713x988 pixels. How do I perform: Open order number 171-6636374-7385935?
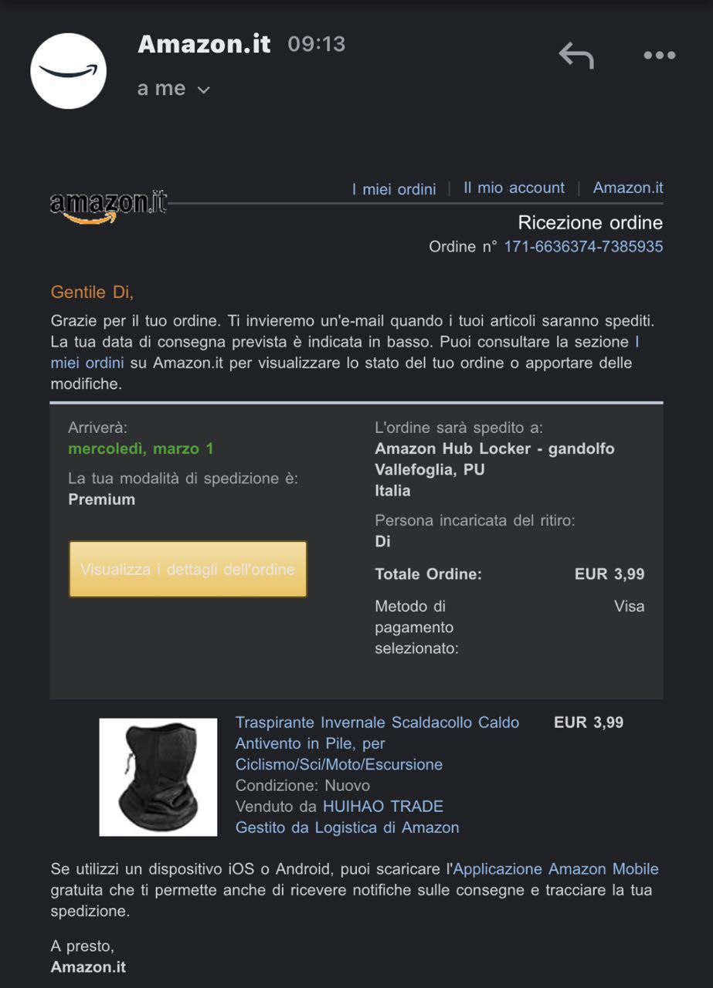coord(583,246)
